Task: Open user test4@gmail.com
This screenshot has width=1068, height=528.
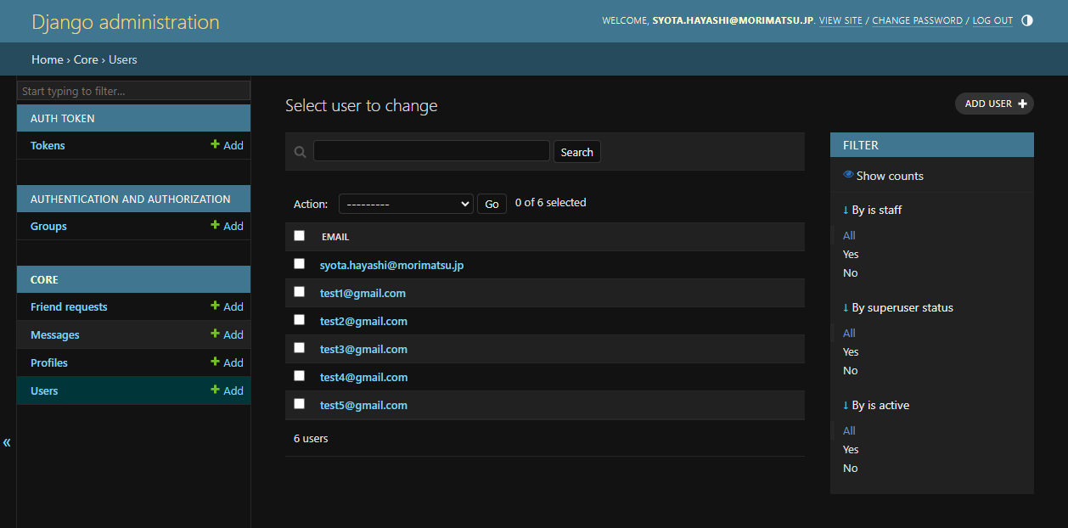Action: (363, 377)
